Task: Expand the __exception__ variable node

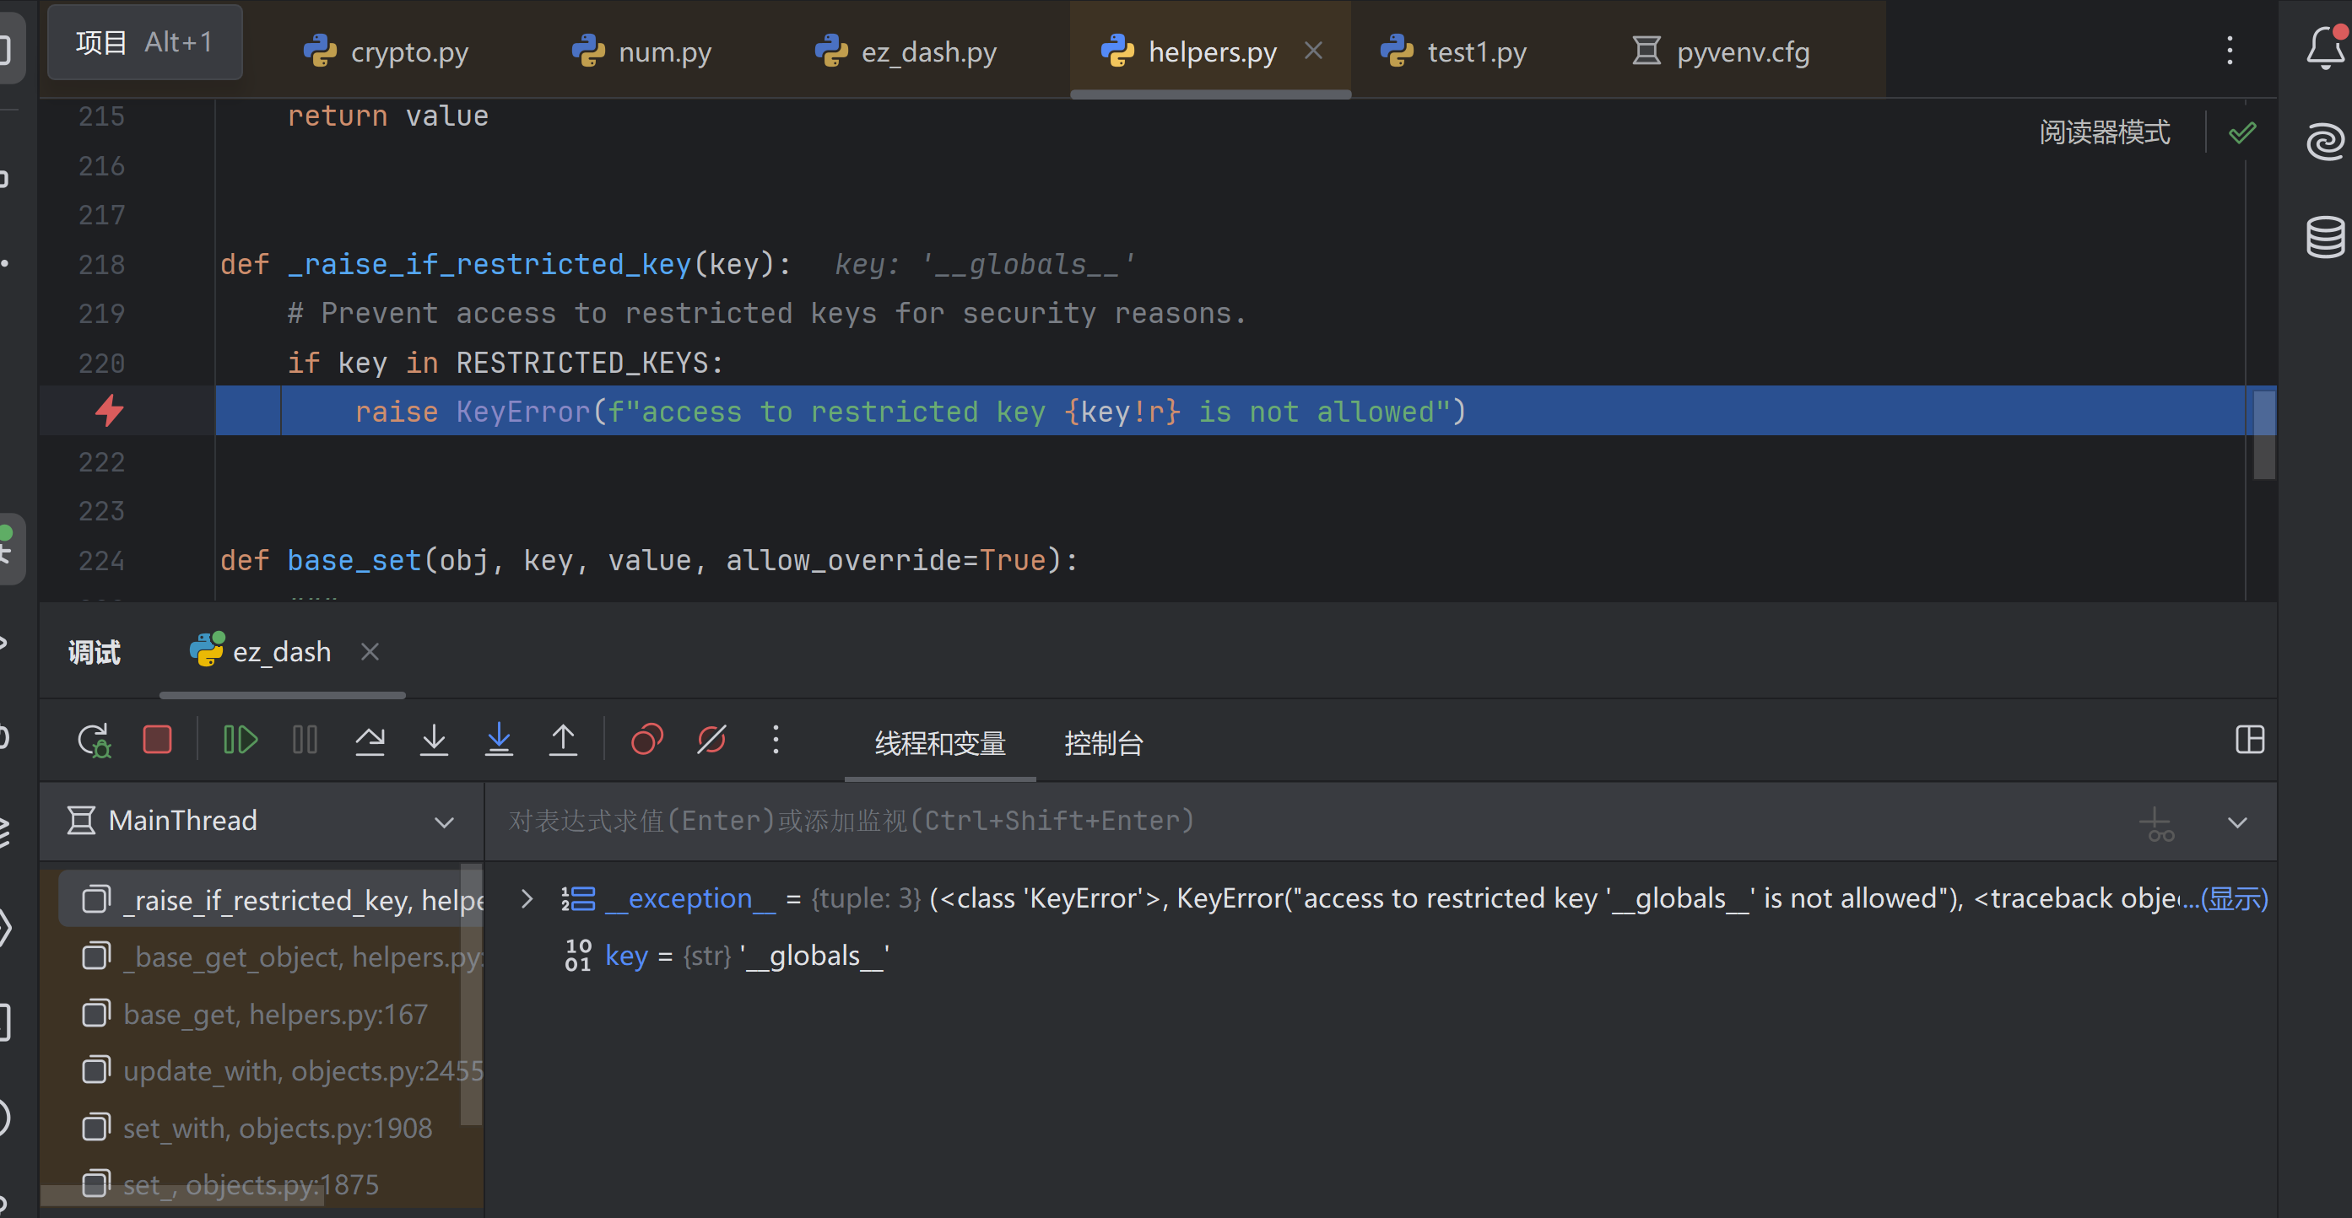Action: coord(527,898)
